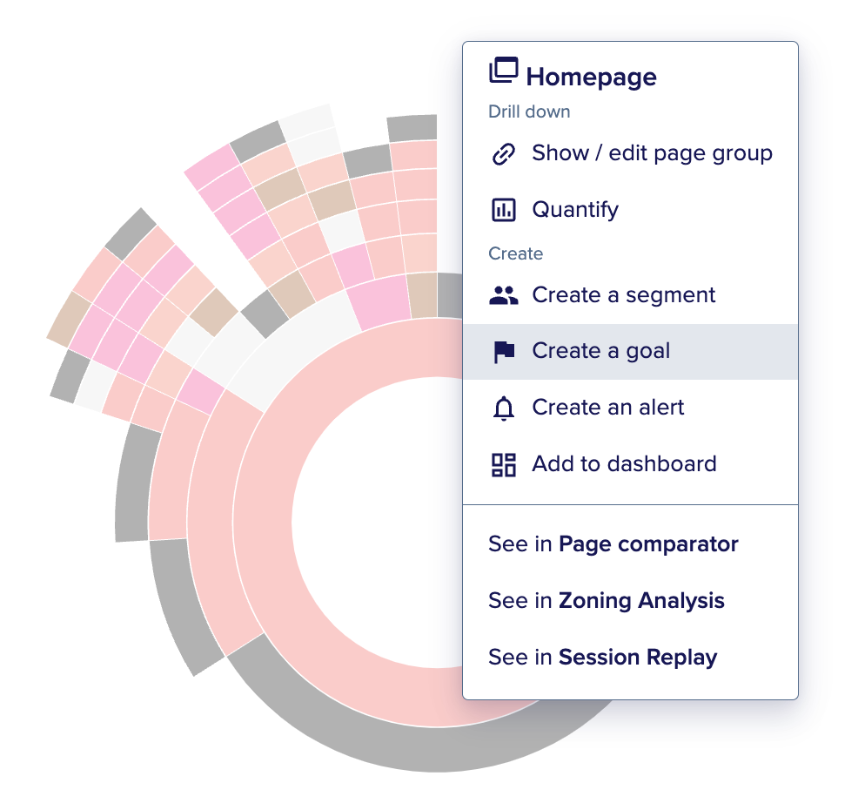Image resolution: width=858 pixels, height=810 pixels.
Task: Open See in Zoning Analysis
Action: coord(607,600)
